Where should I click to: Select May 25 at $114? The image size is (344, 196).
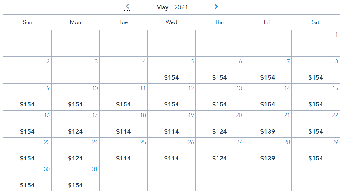(123, 151)
